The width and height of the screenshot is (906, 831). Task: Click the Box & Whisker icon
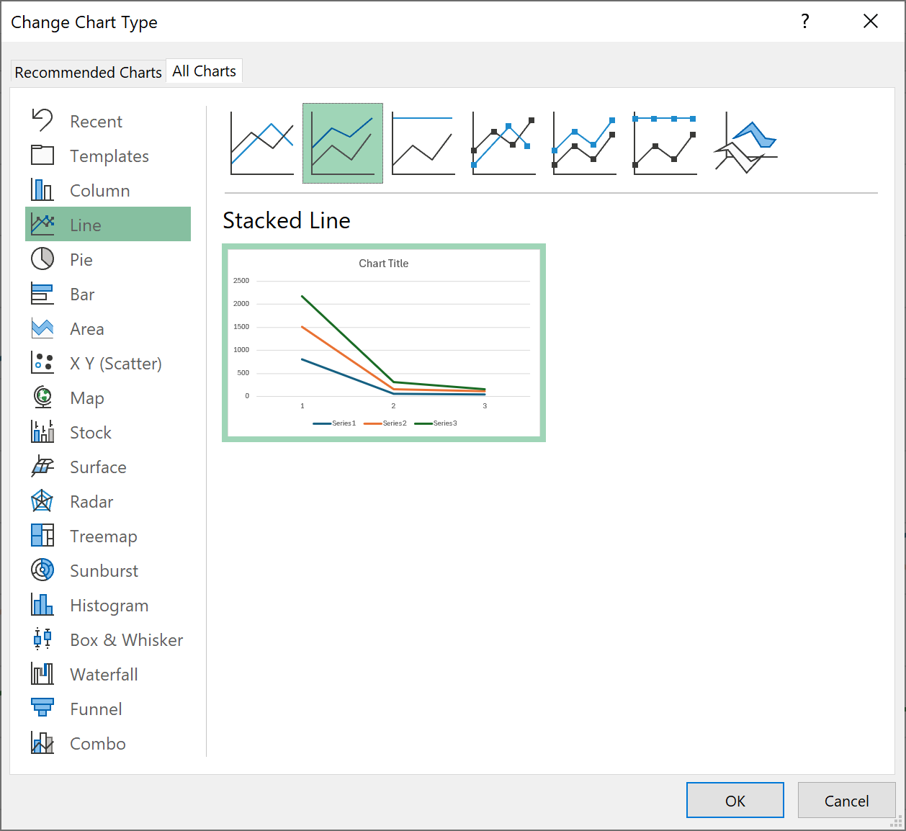point(42,639)
